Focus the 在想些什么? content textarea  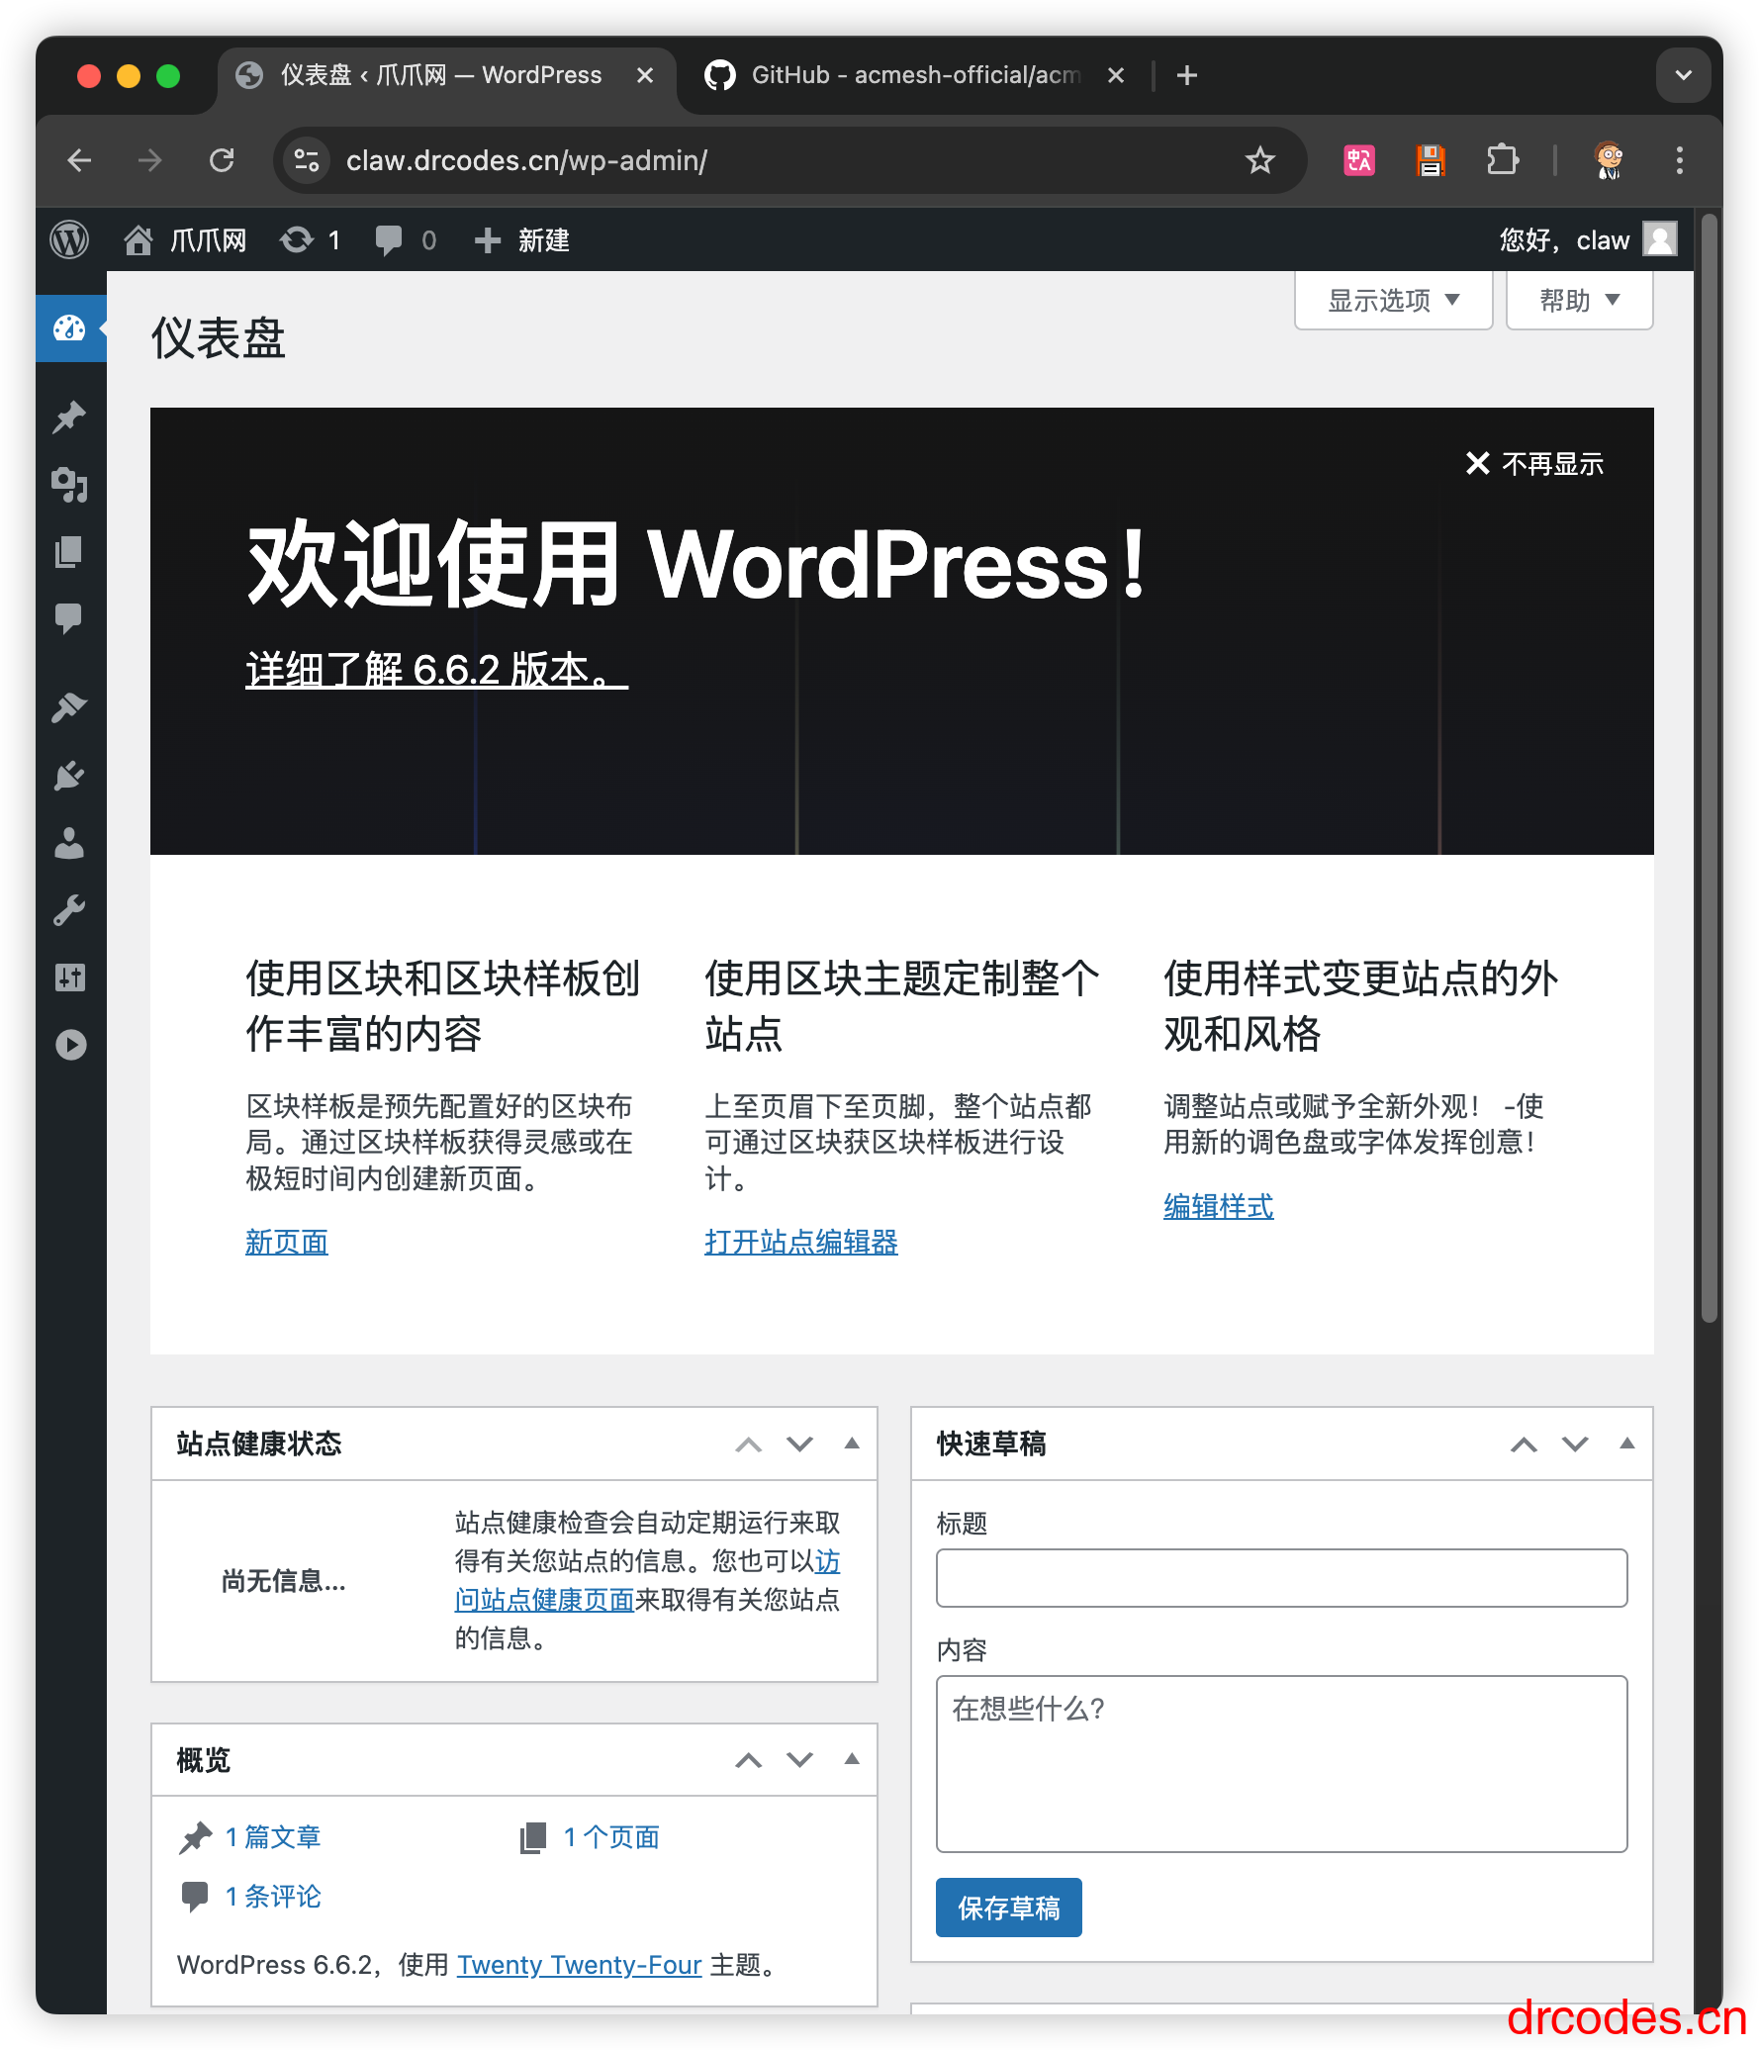(x=1281, y=1763)
